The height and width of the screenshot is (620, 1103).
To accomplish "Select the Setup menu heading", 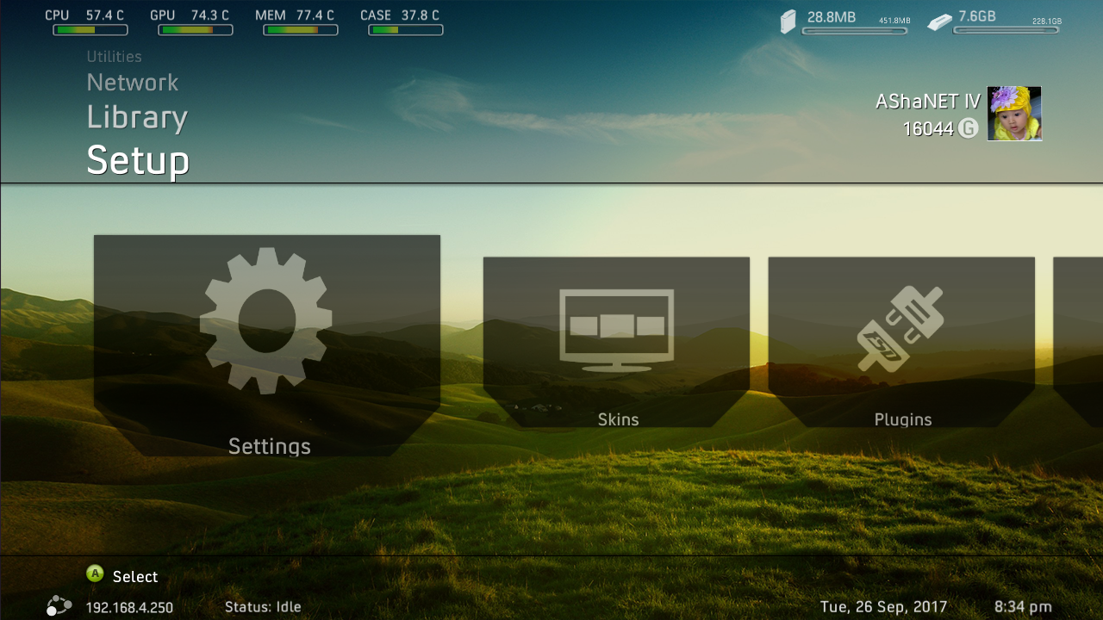I will (138, 161).
